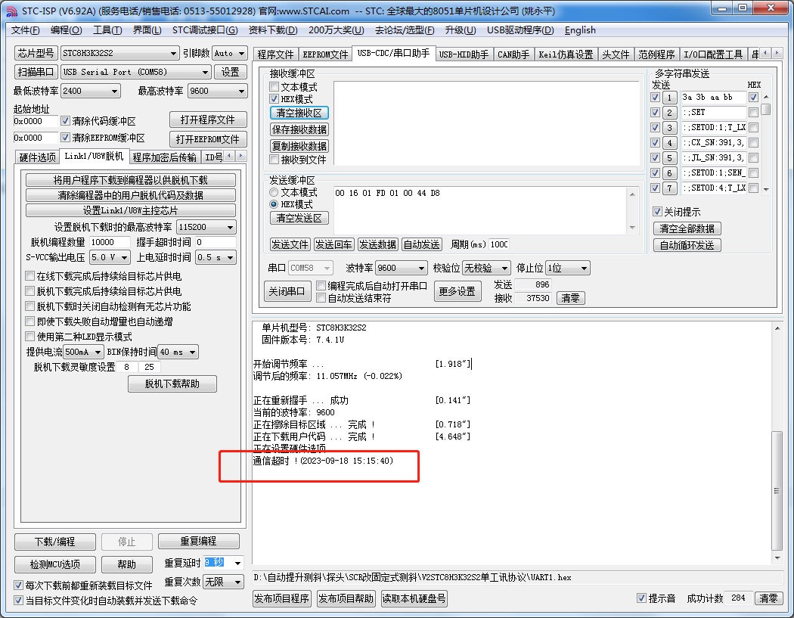Switch to 程序文件 tab

coord(275,54)
